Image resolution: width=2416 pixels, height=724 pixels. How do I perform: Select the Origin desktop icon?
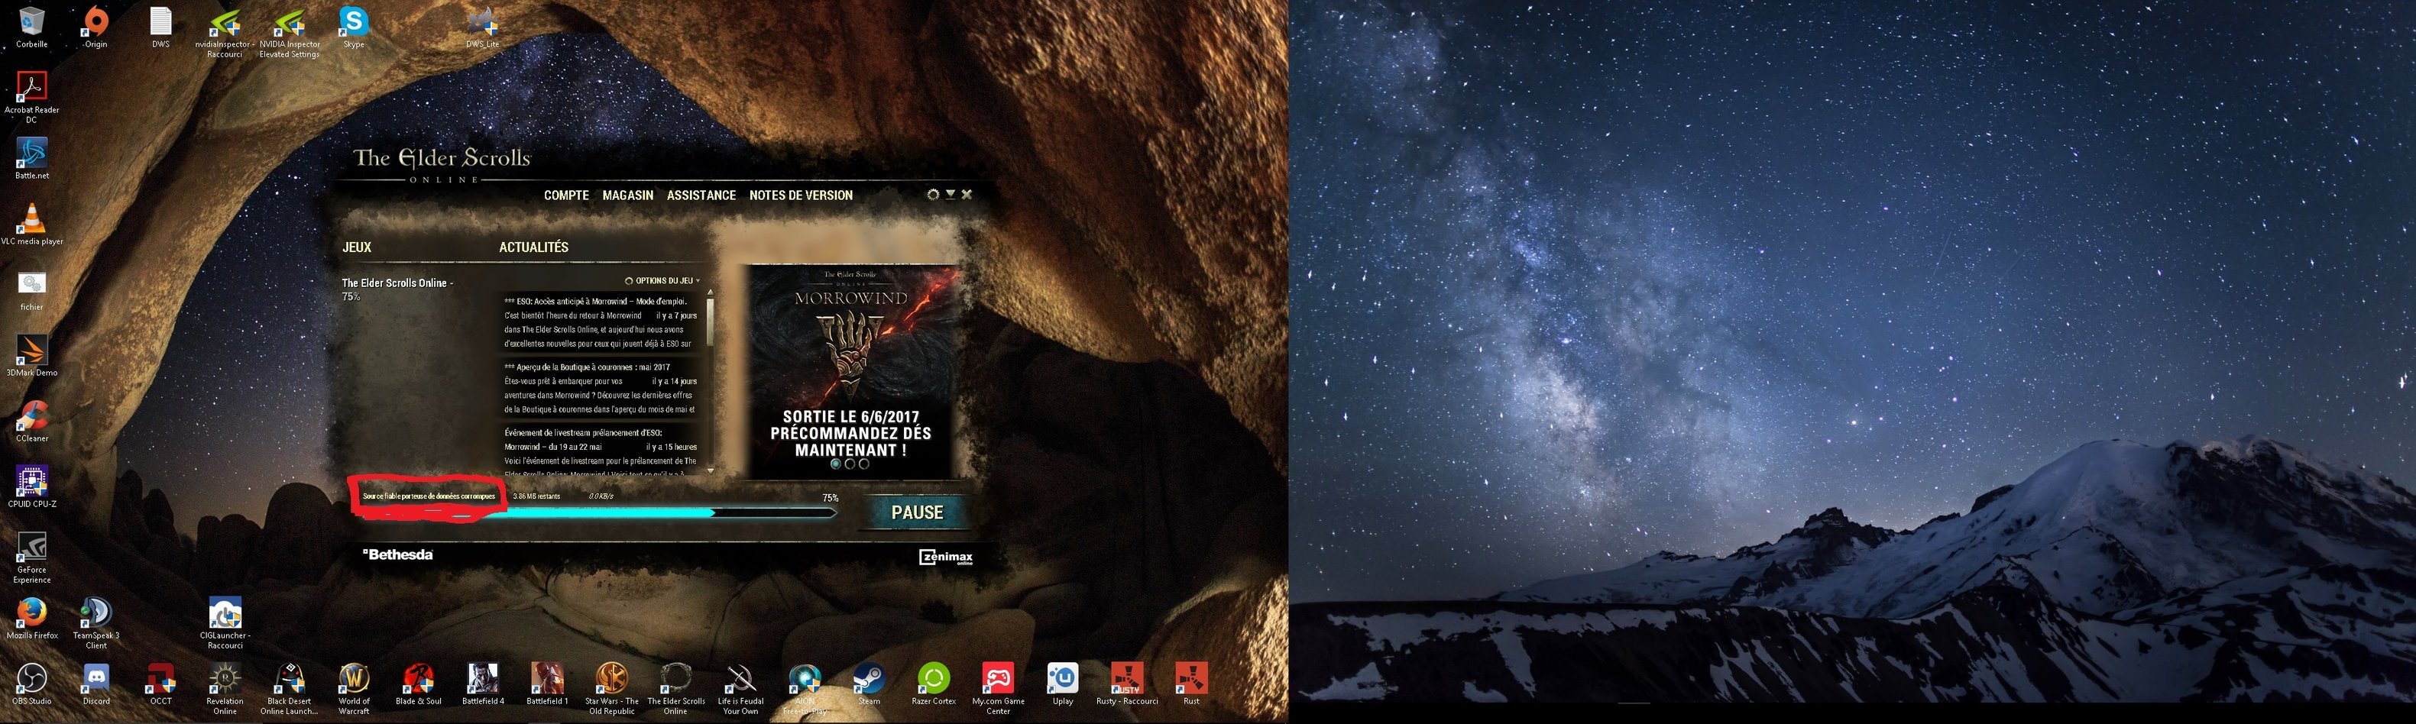(96, 27)
